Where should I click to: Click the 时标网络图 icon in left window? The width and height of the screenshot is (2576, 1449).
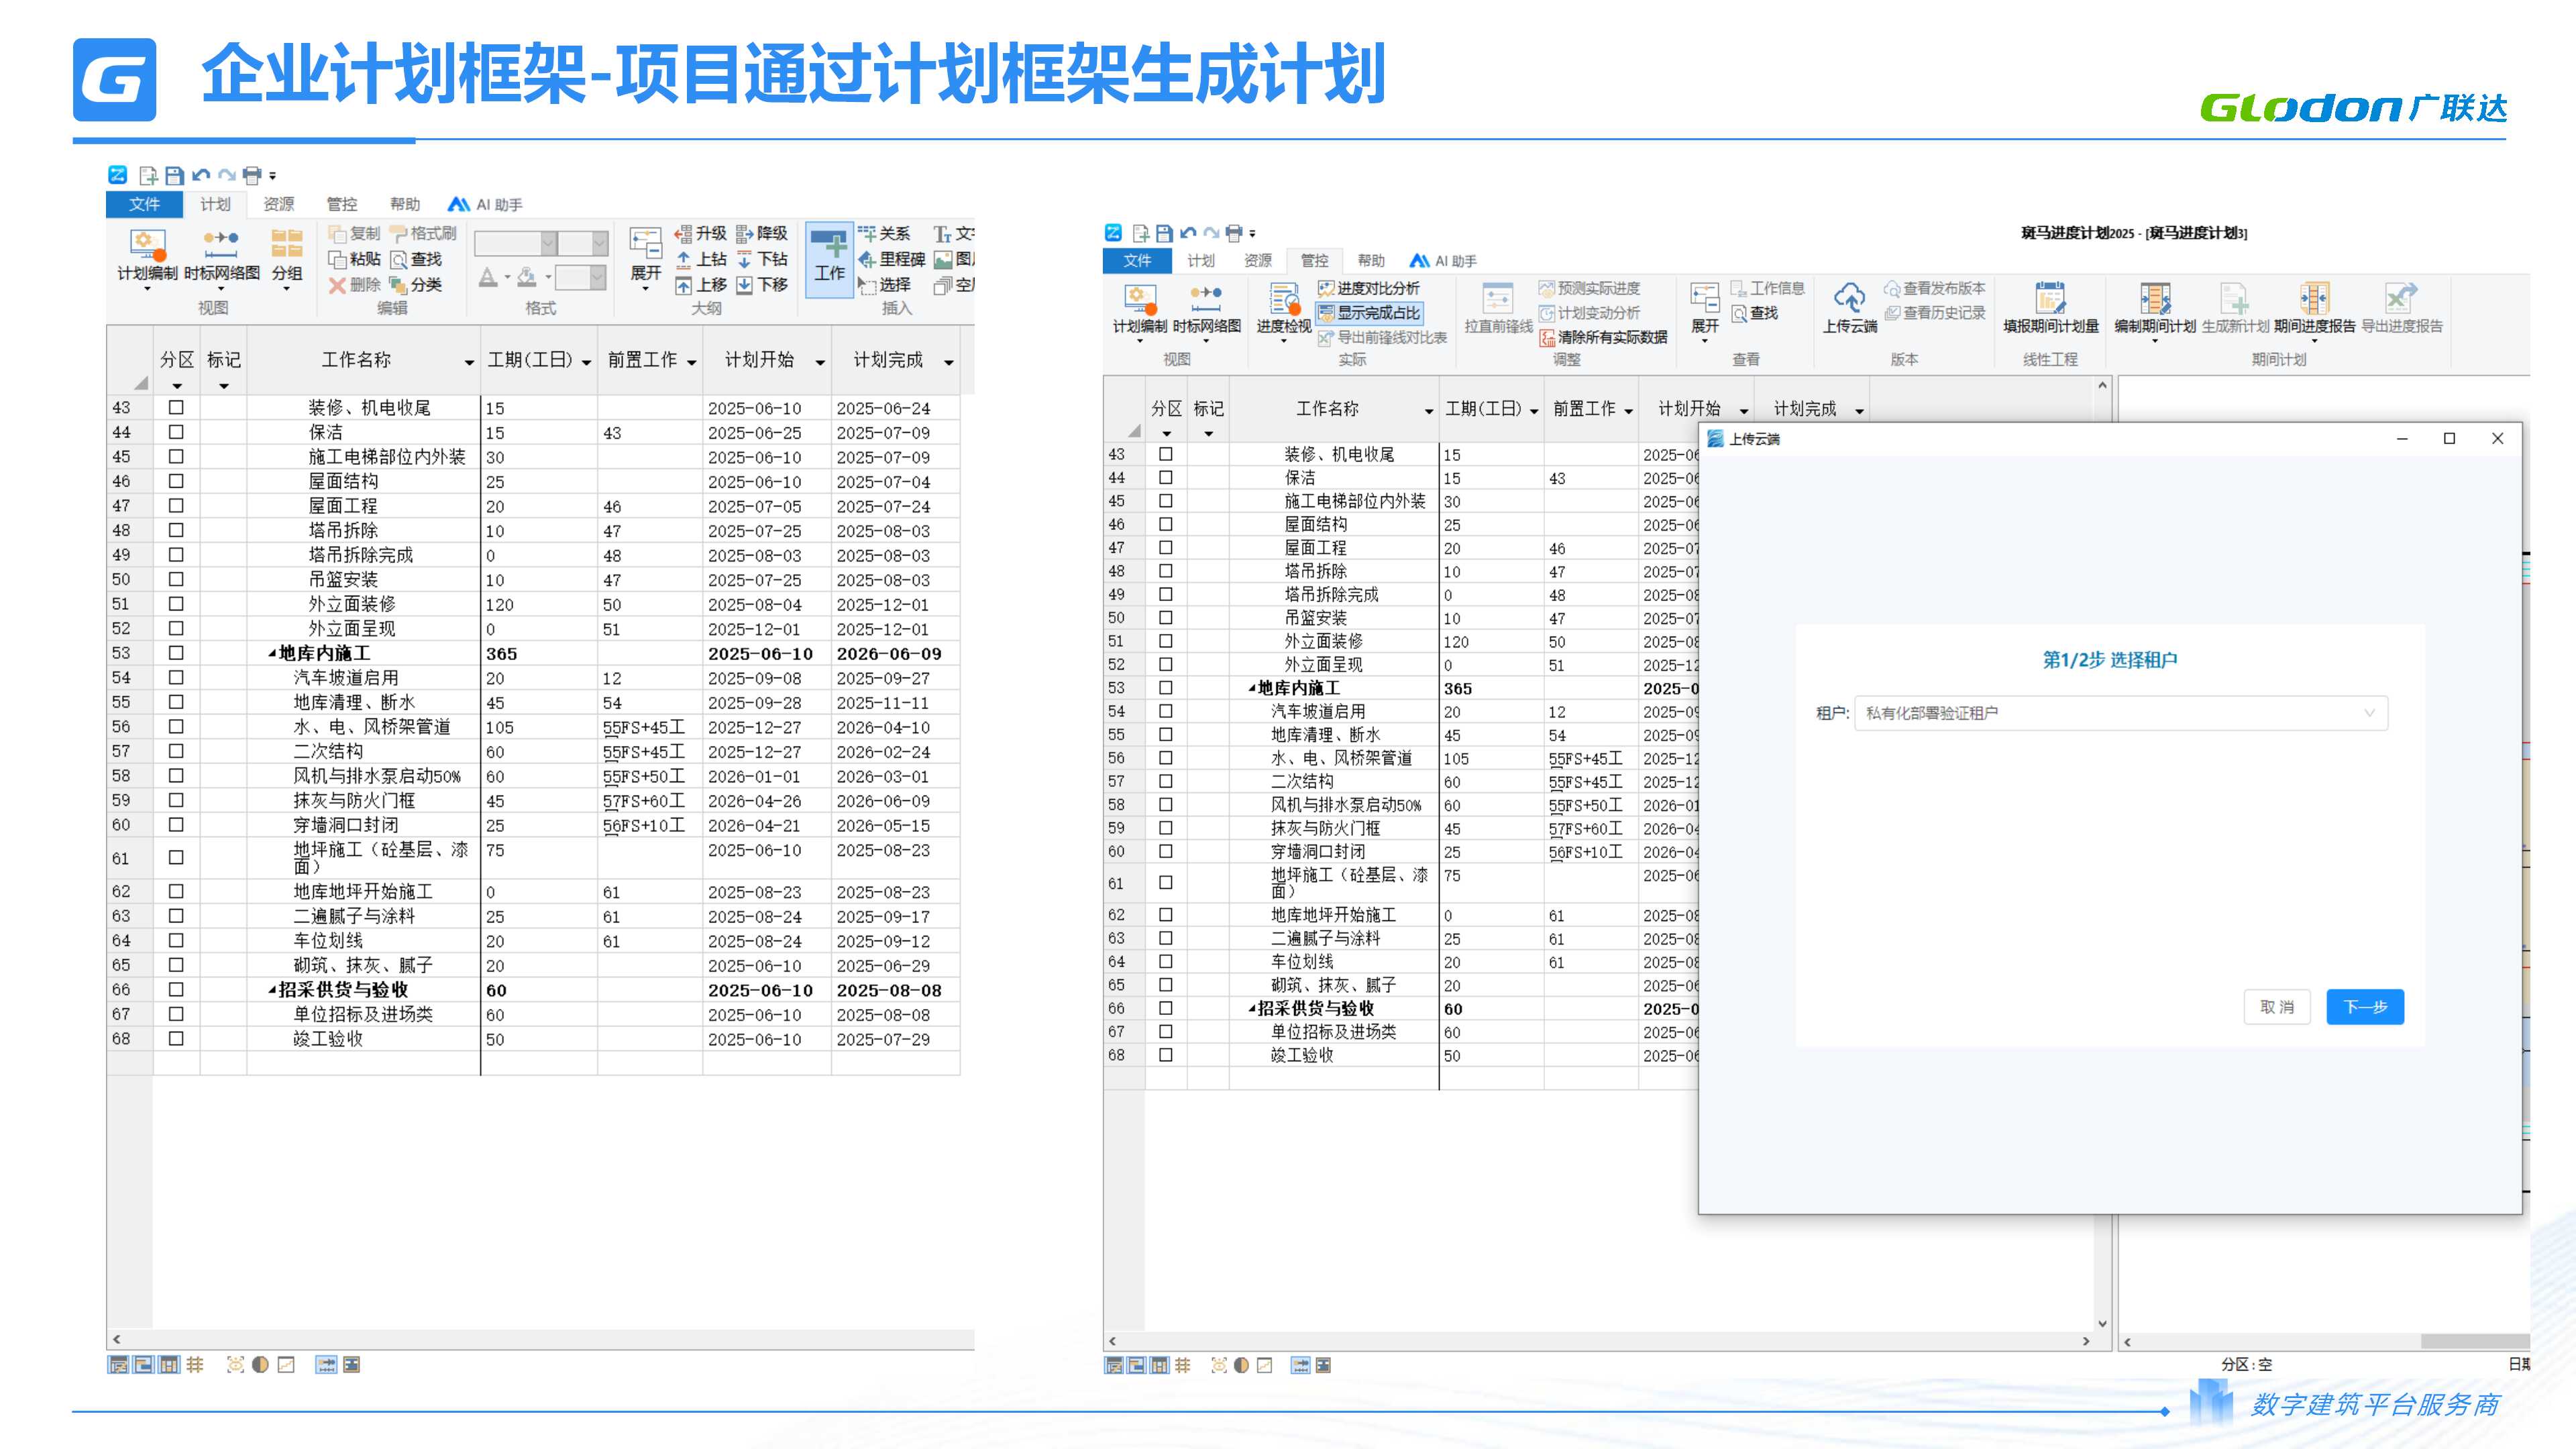[x=221, y=243]
